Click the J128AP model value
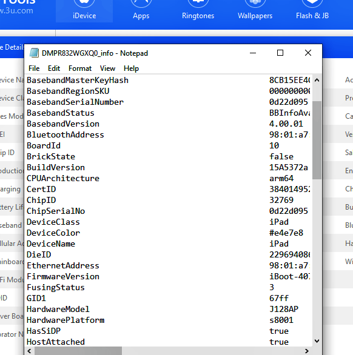The height and width of the screenshot is (355, 353). coord(284,309)
